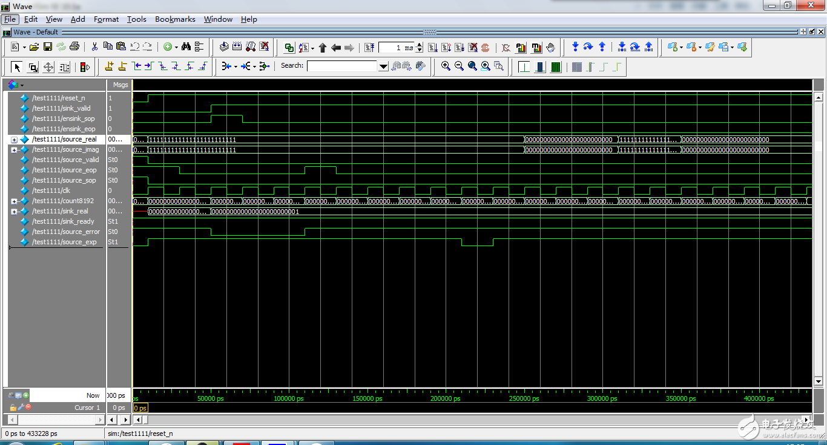Screen dimensions: 827x445
Task: Click the black up-arrow toolbar icon
Action: pos(322,48)
